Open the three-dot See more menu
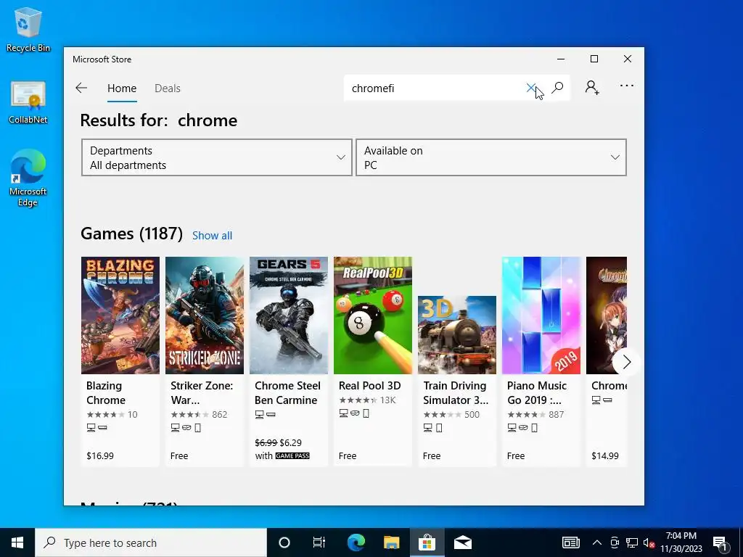Image resolution: width=743 pixels, height=557 pixels. coord(626,86)
